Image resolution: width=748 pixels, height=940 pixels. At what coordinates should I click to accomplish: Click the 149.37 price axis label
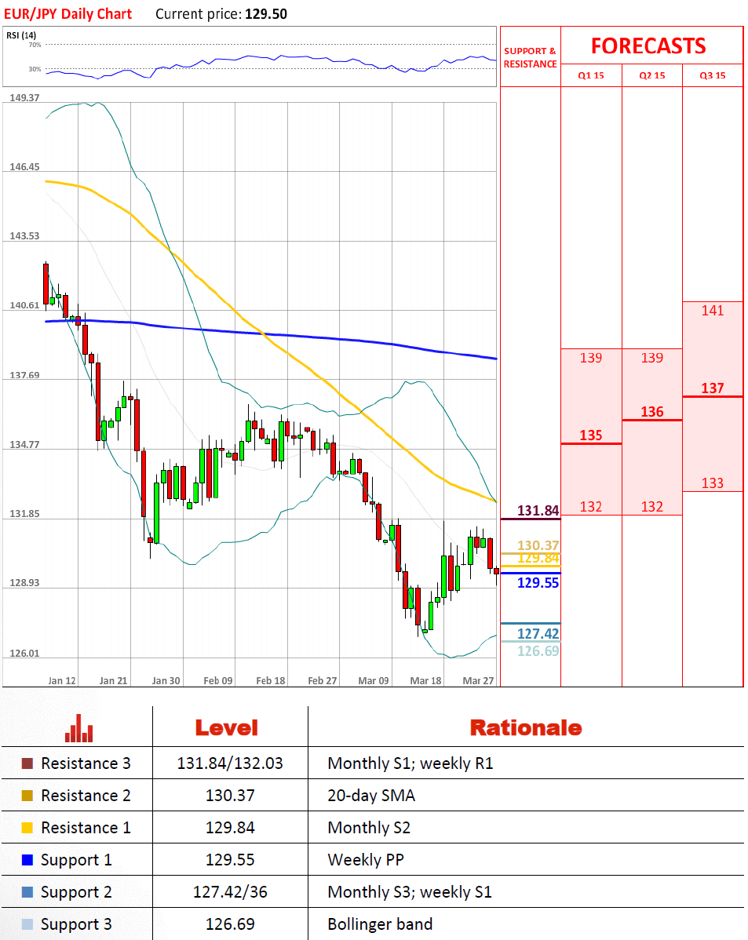(x=24, y=98)
